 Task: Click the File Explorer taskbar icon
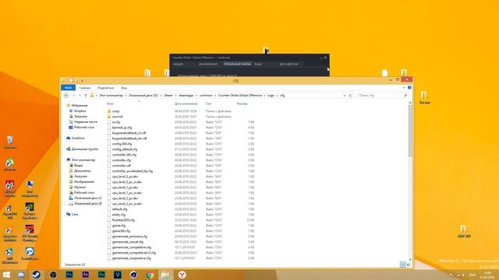(165, 275)
